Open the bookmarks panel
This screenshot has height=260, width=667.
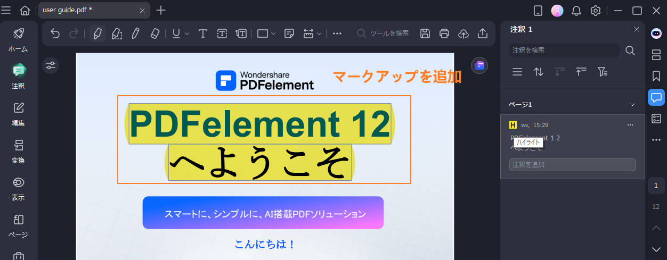click(x=656, y=76)
